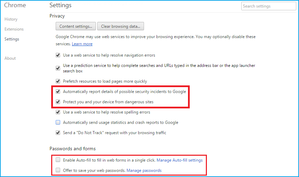Click the Clear browsing data button
Viewport: 299px width, 177px height.
120,26
